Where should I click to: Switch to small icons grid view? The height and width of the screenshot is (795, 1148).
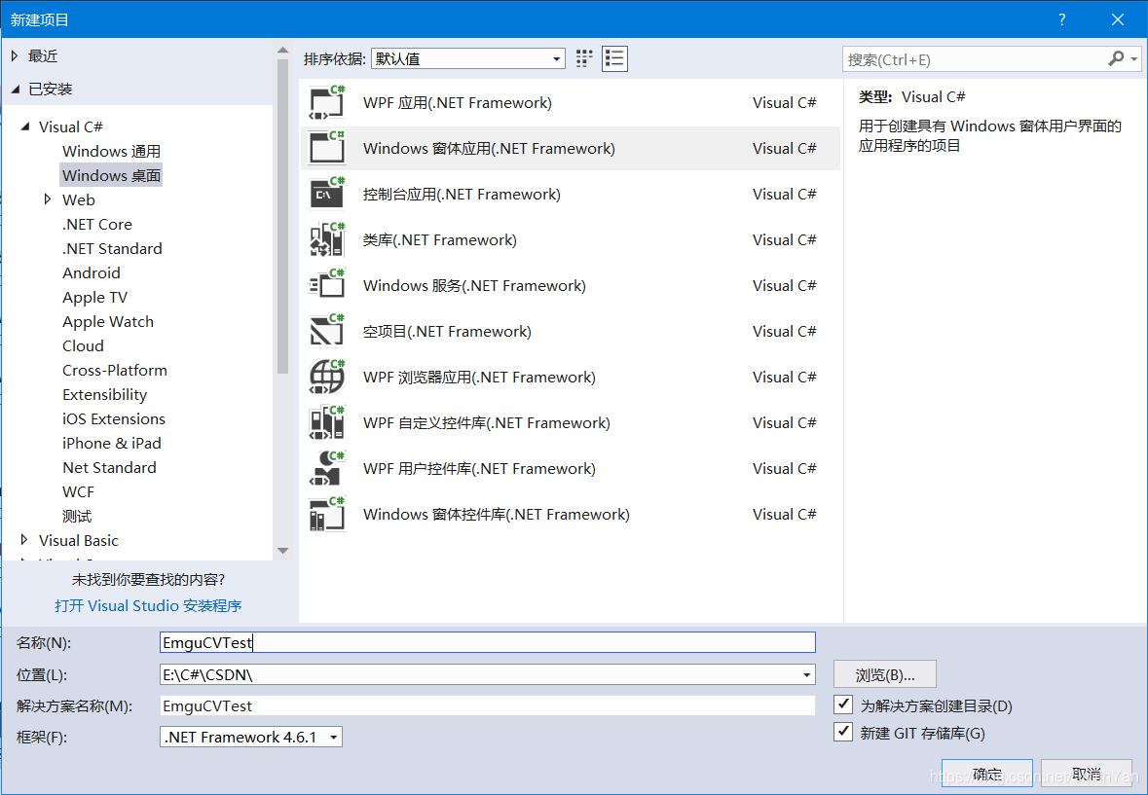[x=583, y=58]
